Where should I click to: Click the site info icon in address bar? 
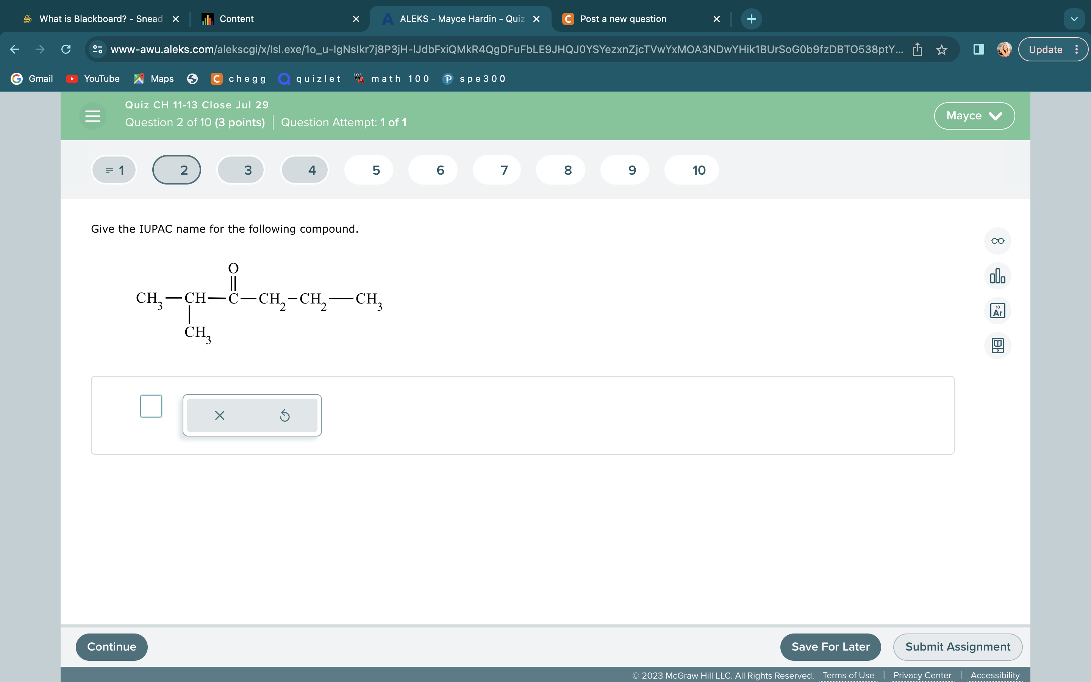tap(97, 49)
